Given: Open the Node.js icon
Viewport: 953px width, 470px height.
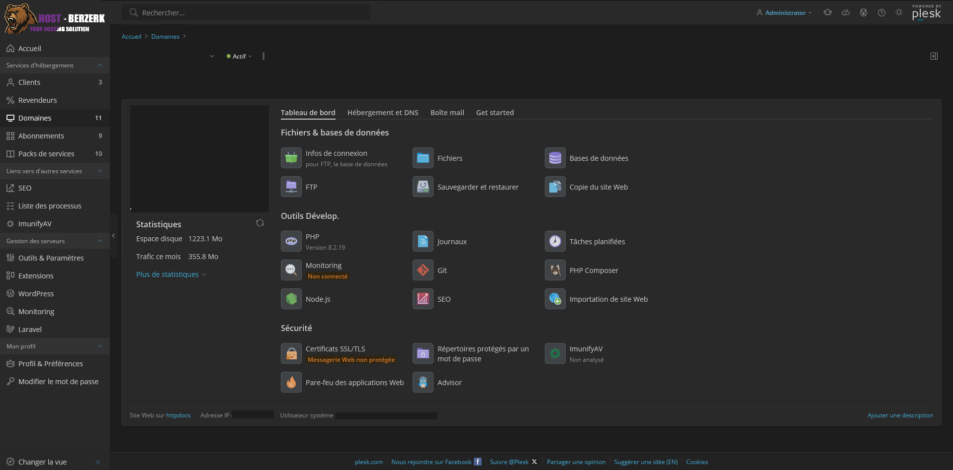Looking at the screenshot, I should (291, 299).
